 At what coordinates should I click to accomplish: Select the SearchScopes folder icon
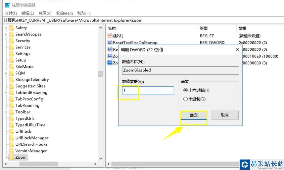[x=11, y=34]
